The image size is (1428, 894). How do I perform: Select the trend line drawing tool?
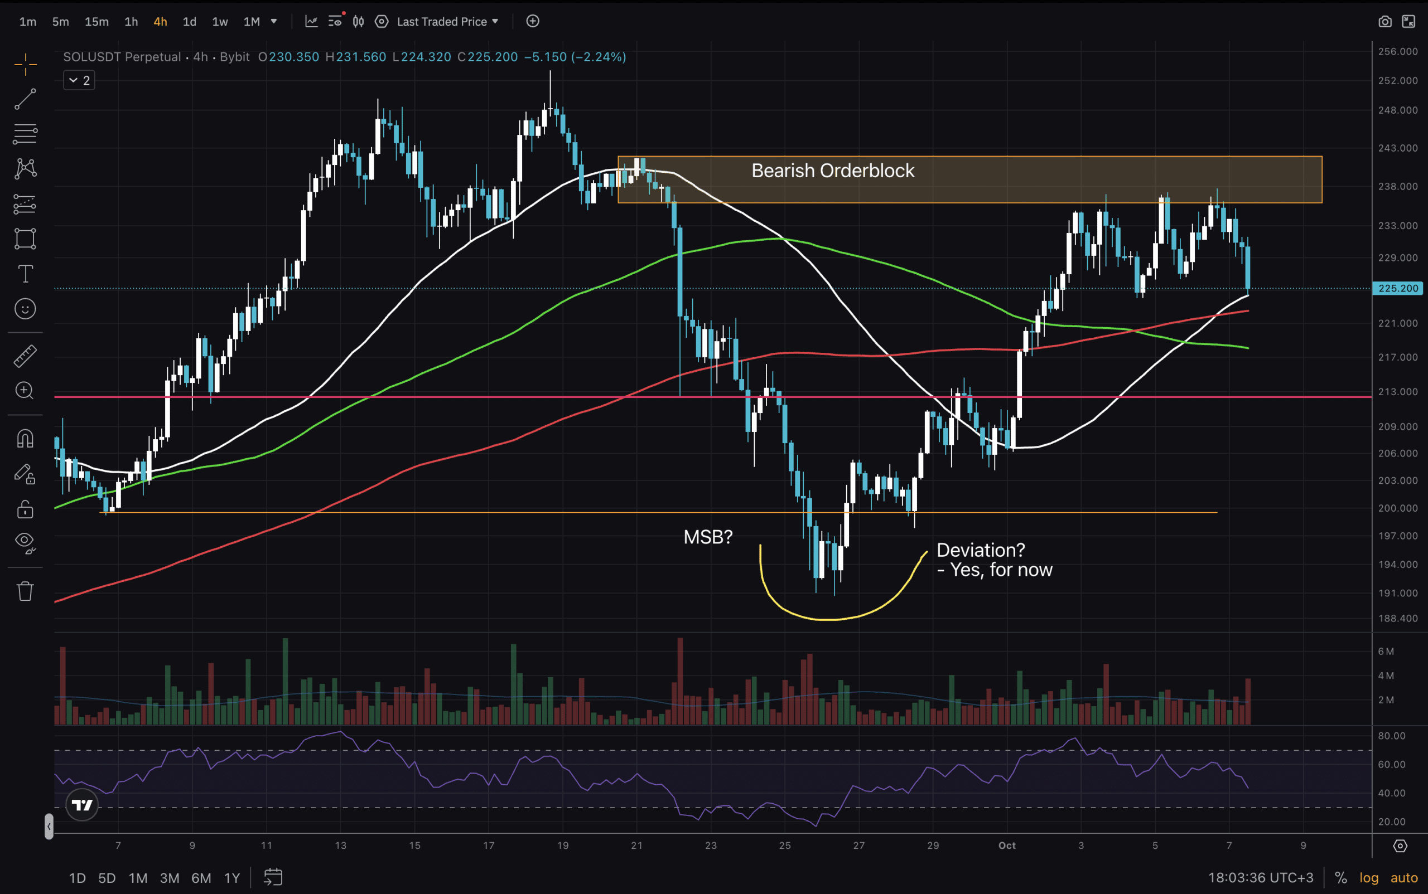25,99
